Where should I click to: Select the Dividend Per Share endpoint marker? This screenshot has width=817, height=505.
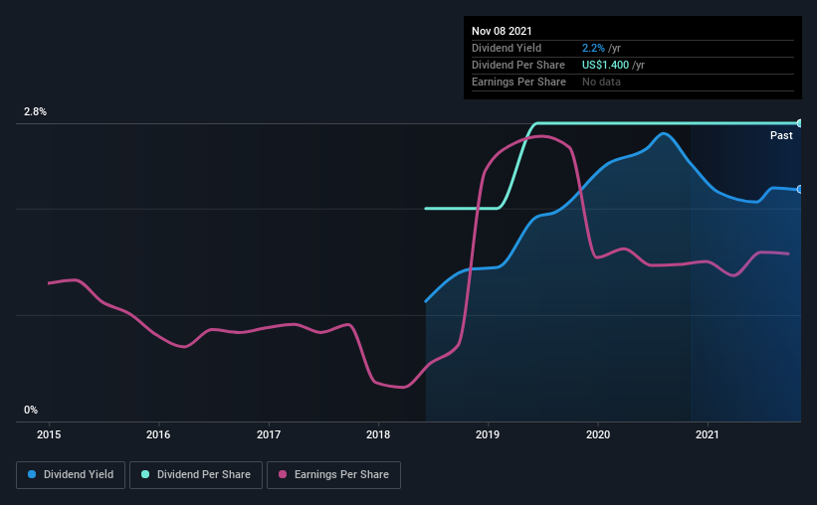coord(799,123)
